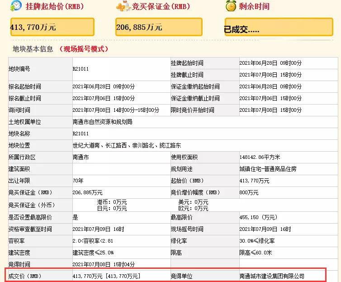
Task: Click the alarm clock icon beside 剩余时间
Action: [231, 6]
